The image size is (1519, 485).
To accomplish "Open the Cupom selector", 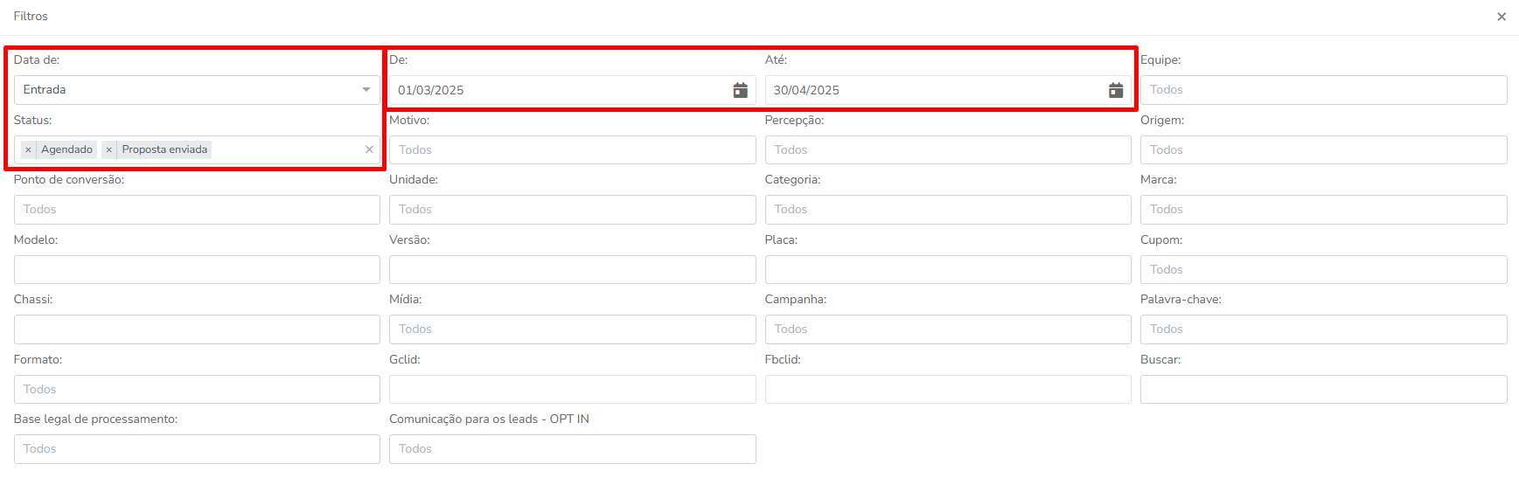I will pyautogui.click(x=1323, y=269).
